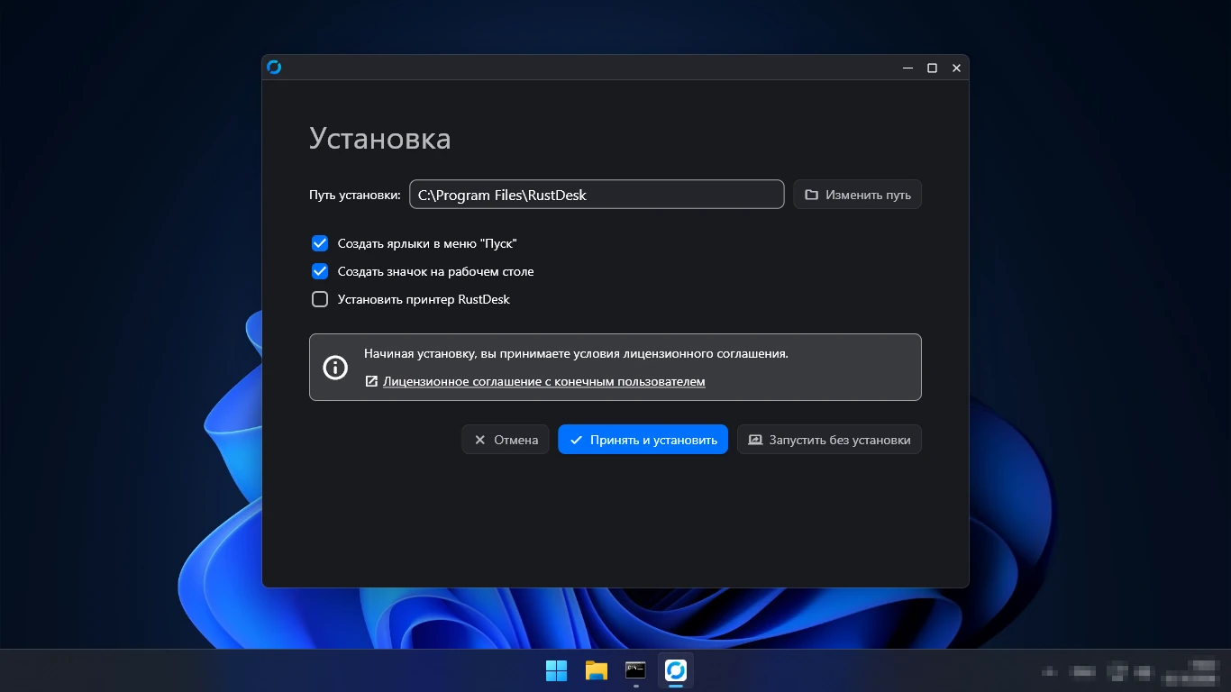This screenshot has height=692, width=1231.
Task: Click the "Путь установки:" label
Action: click(355, 195)
